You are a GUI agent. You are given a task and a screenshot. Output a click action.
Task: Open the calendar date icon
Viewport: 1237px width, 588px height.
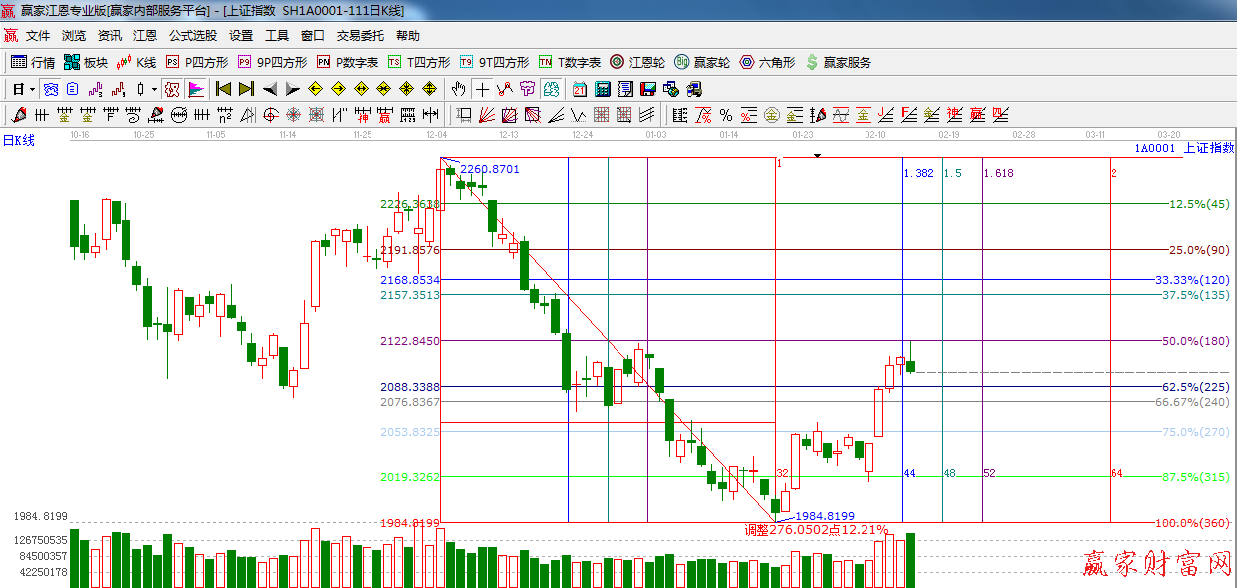click(578, 89)
